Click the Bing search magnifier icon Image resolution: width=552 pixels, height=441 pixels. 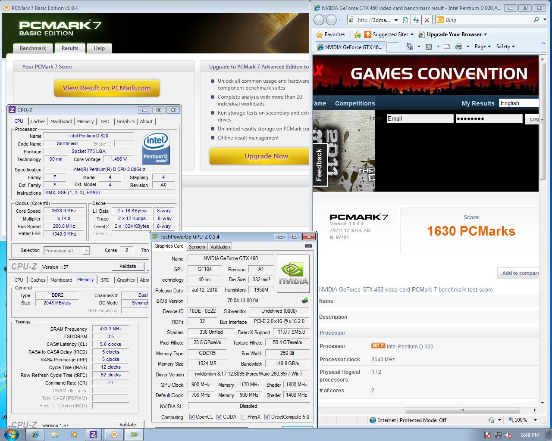click(x=536, y=20)
